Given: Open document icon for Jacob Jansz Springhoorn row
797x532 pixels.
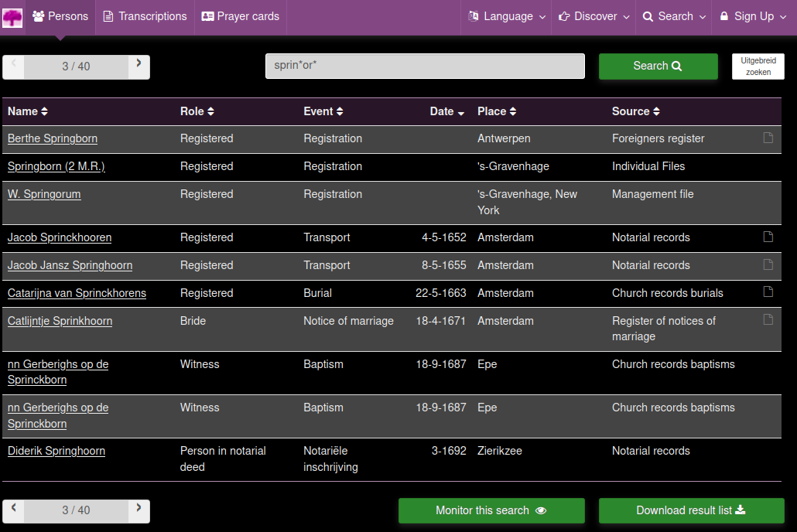Looking at the screenshot, I should [768, 264].
